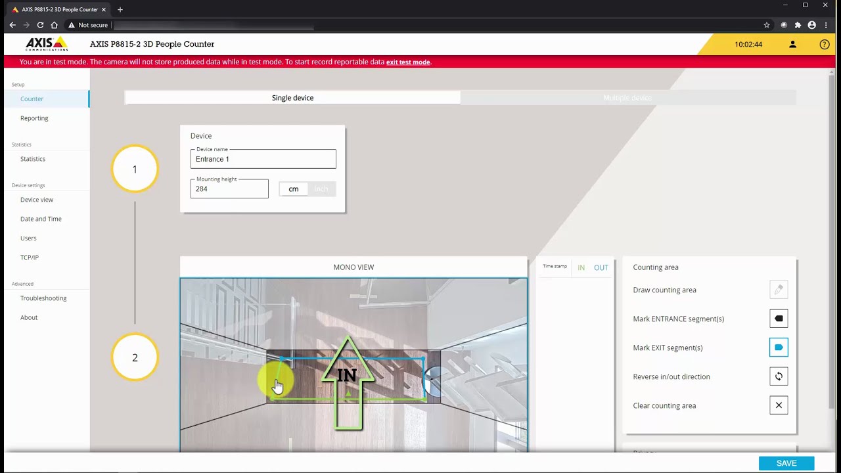Click the Draw counting area pencil icon
The height and width of the screenshot is (473, 841).
point(779,290)
